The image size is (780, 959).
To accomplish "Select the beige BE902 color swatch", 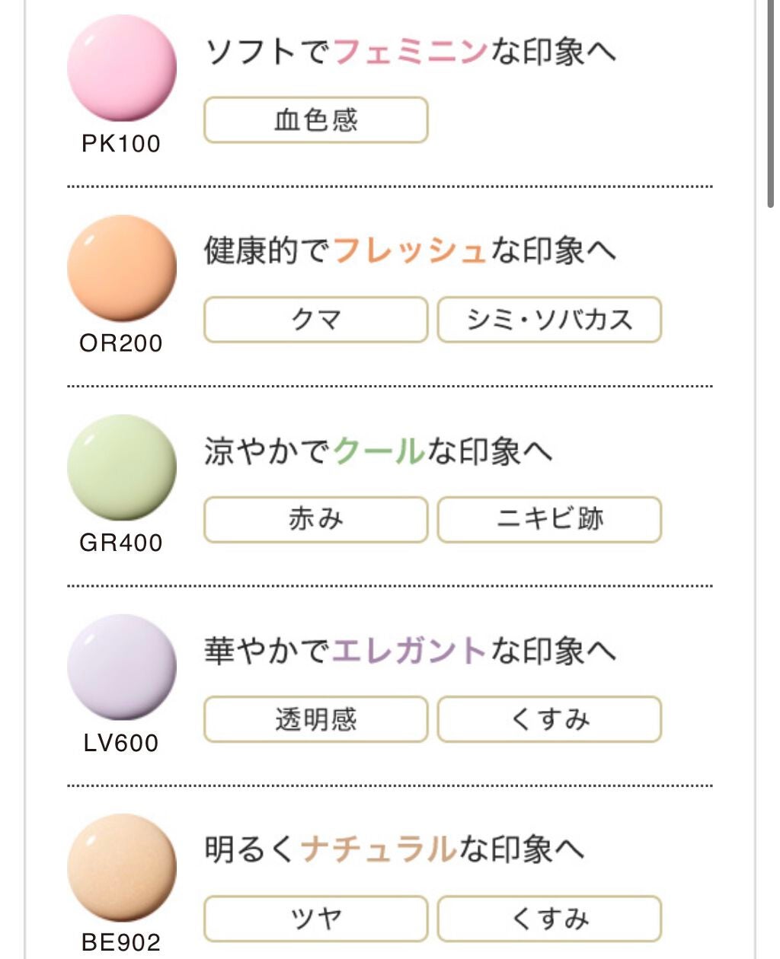I will point(122,867).
